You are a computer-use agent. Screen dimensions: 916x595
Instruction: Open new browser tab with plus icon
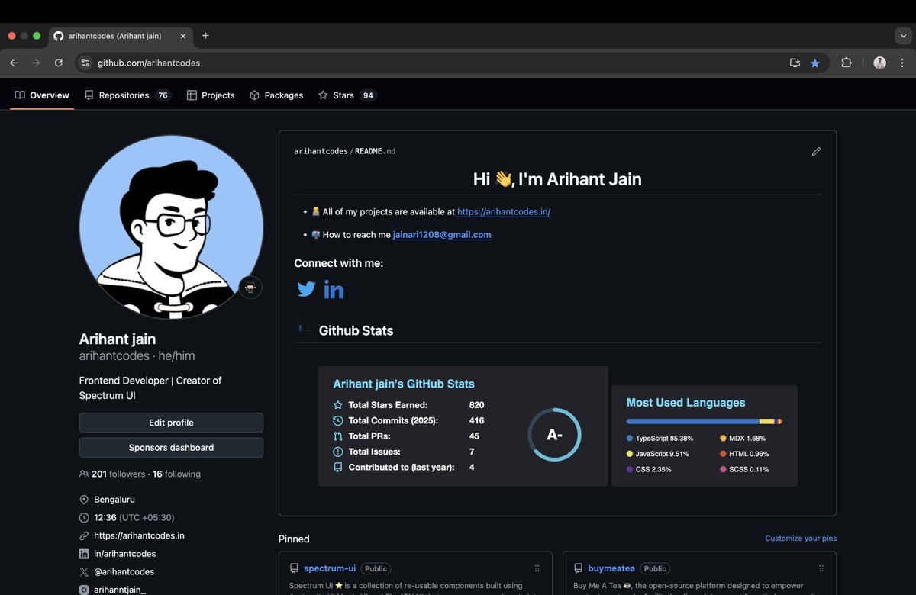click(205, 36)
